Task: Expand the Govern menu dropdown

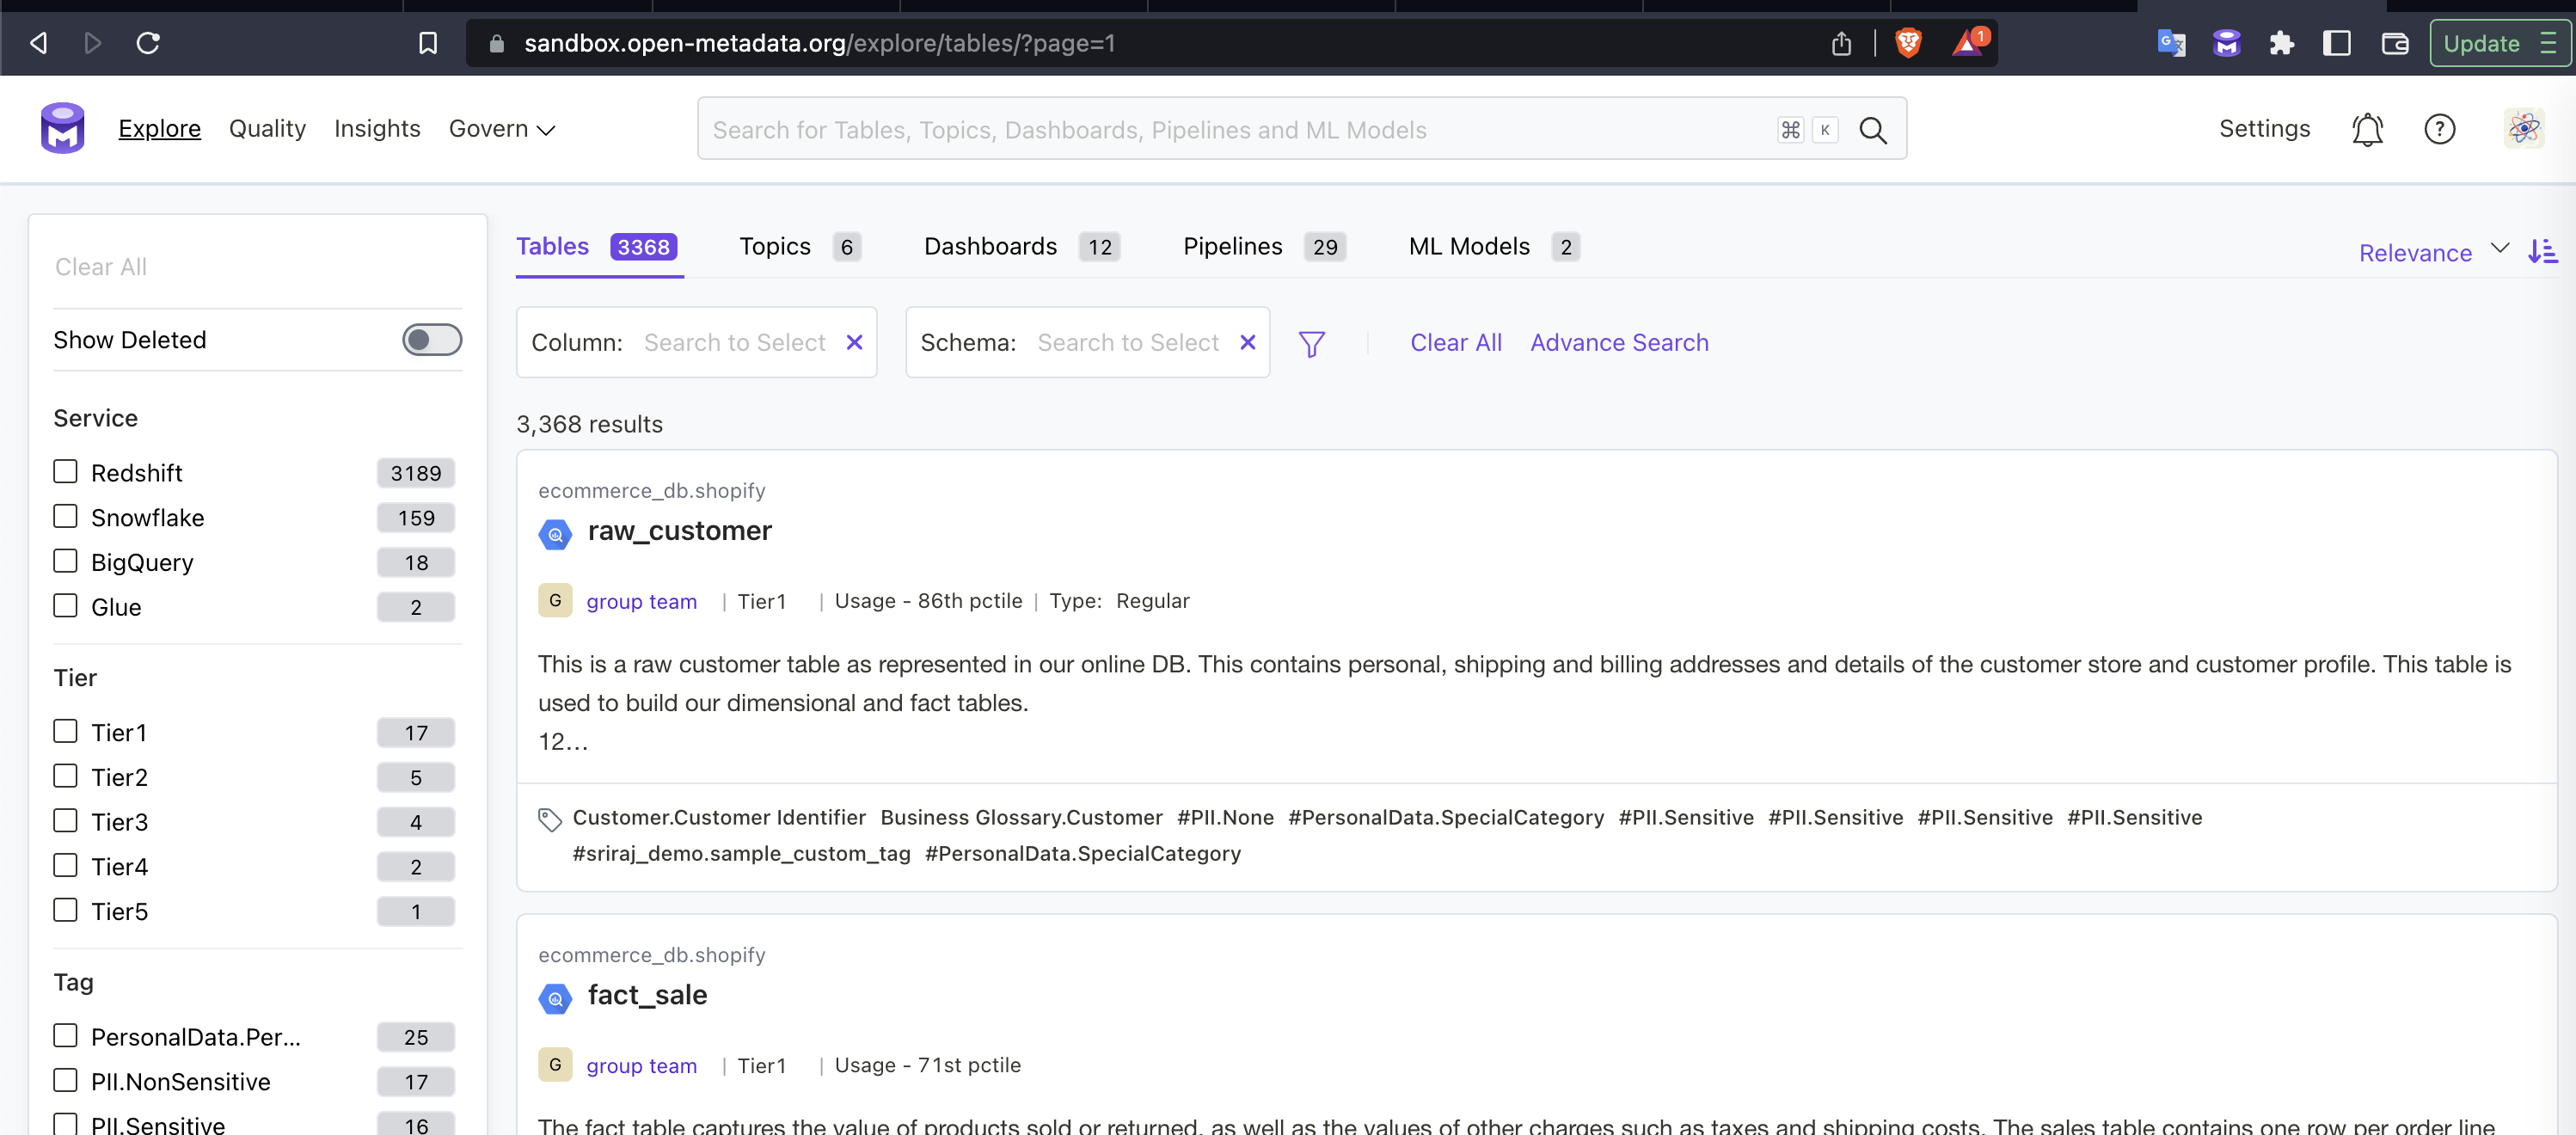Action: coord(501,129)
